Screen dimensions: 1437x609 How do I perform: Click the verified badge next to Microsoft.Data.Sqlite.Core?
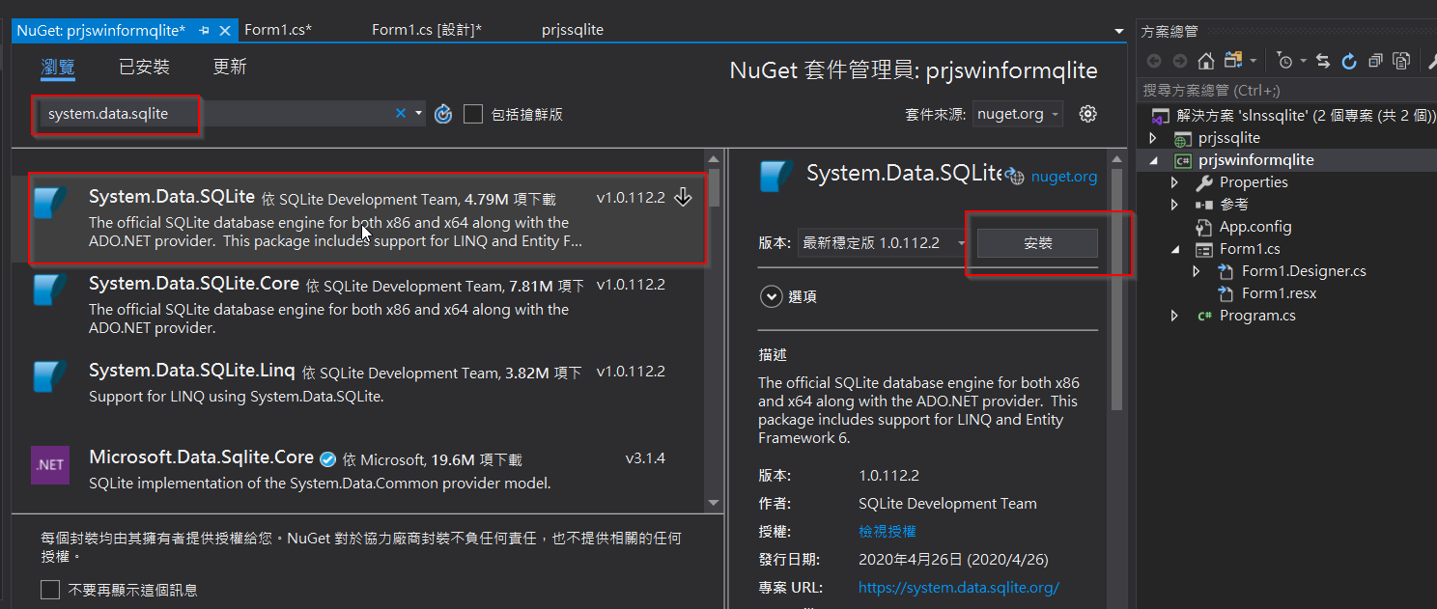(328, 459)
